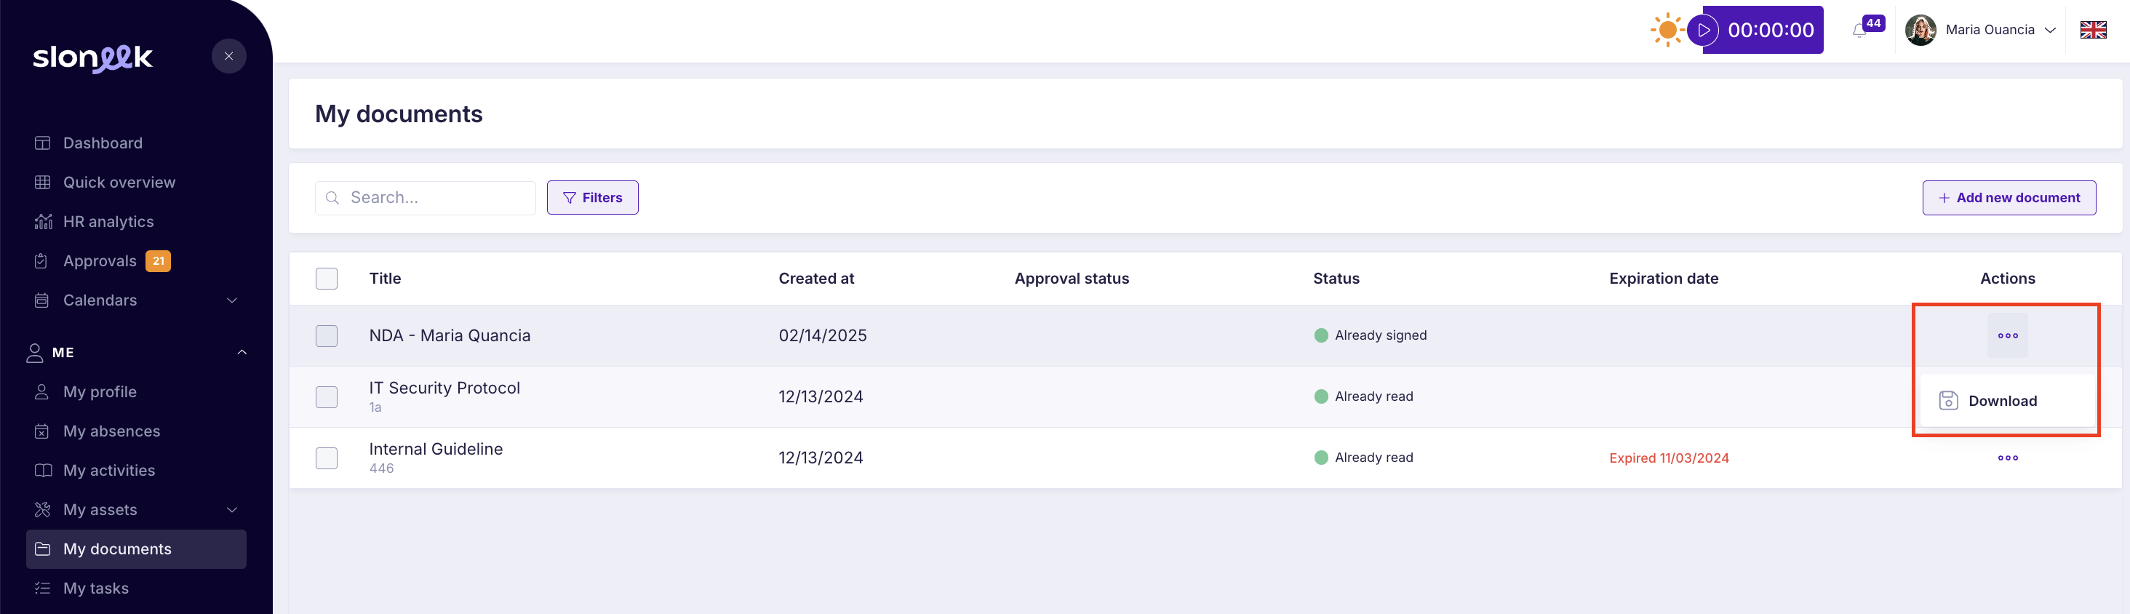The image size is (2130, 614).
Task: Toggle the select-all checkbox in the header
Action: click(x=327, y=279)
